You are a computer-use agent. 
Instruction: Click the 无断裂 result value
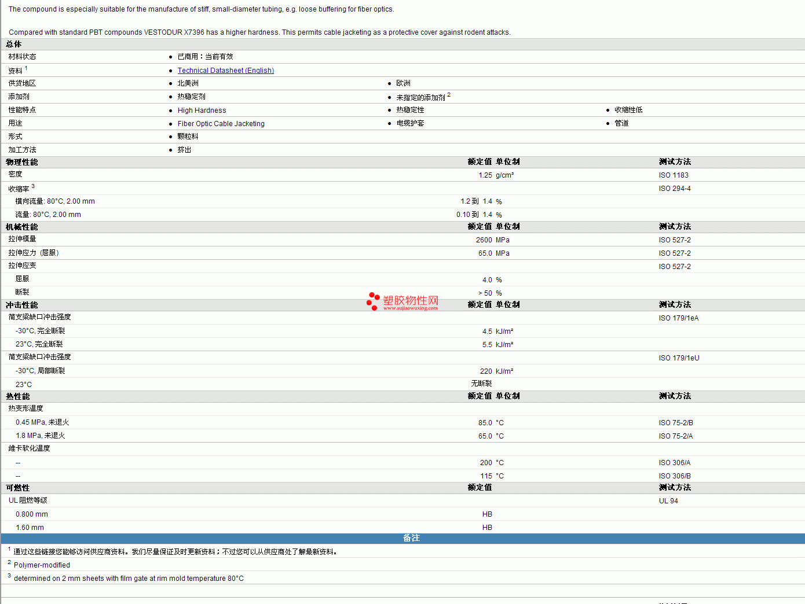pos(482,384)
